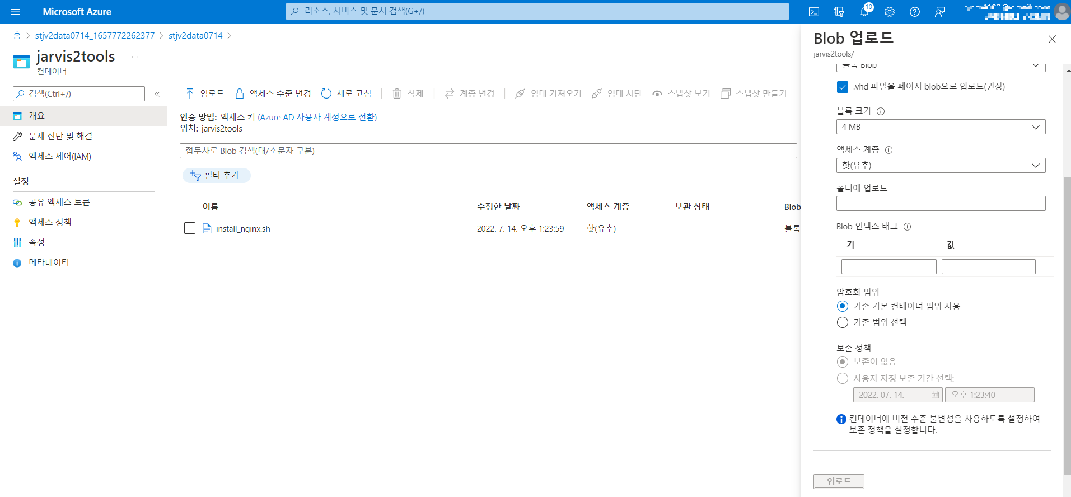
Task: Open the Azure portal hamburger menu
Action: click(x=15, y=12)
